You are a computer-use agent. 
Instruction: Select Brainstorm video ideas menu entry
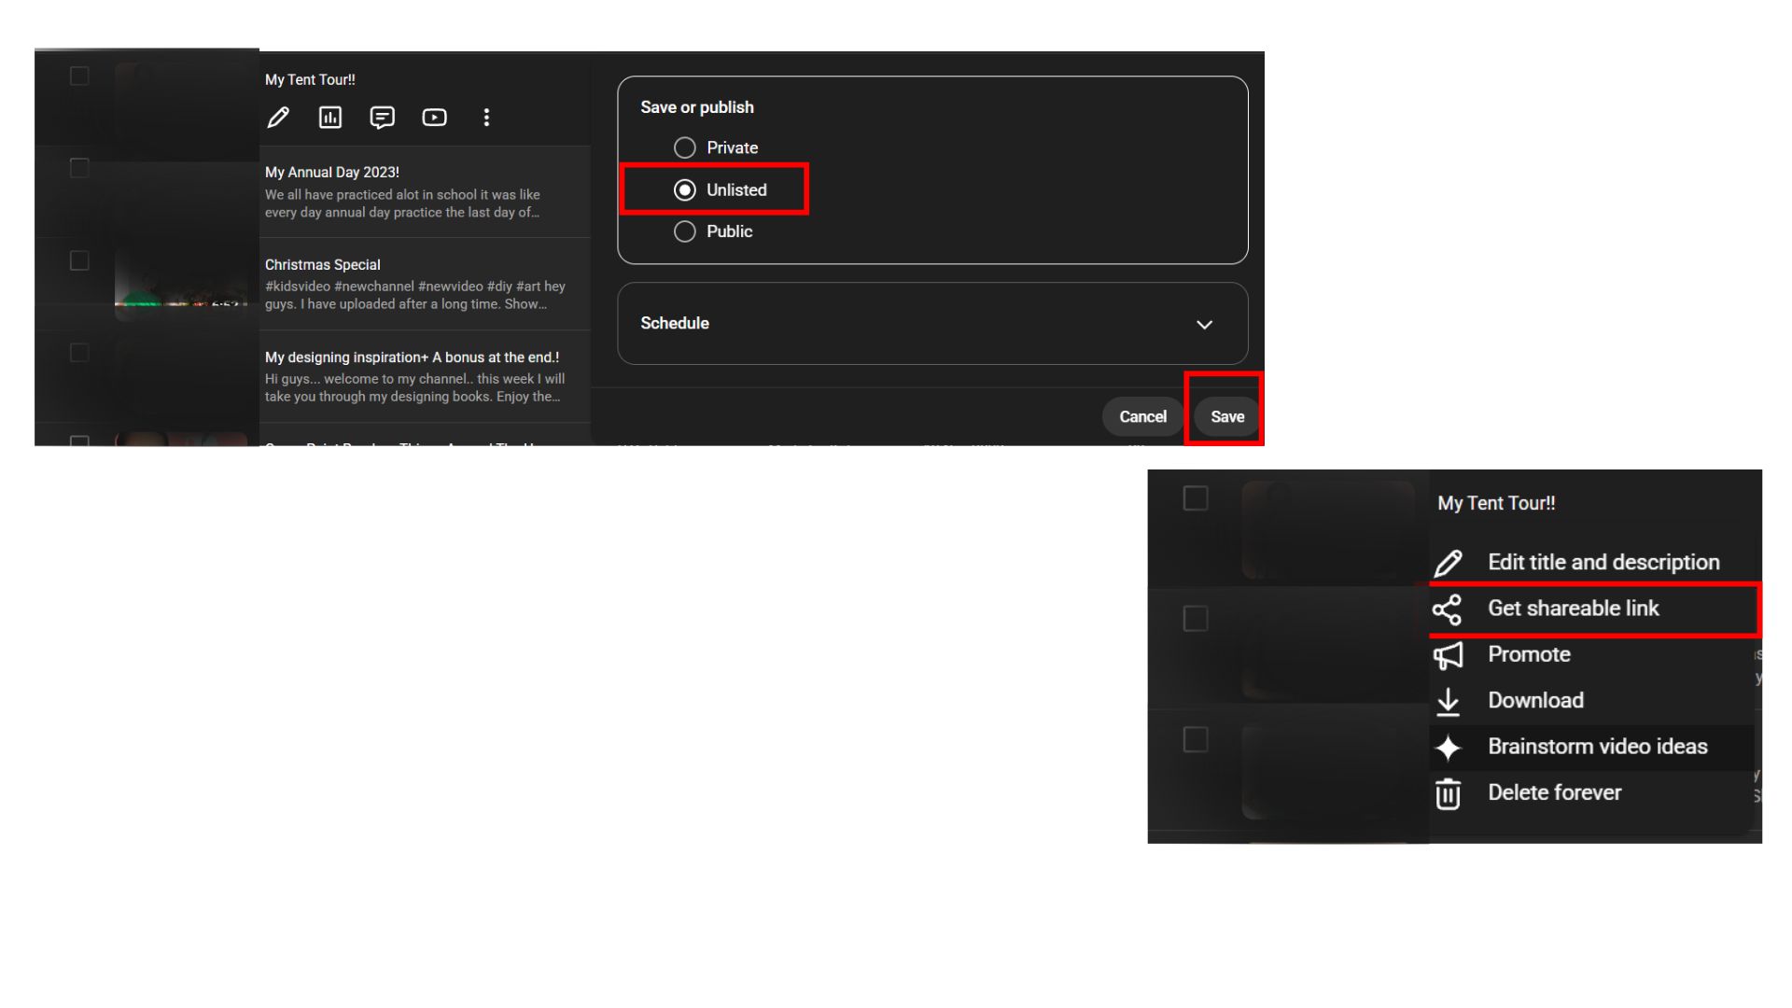tap(1598, 746)
